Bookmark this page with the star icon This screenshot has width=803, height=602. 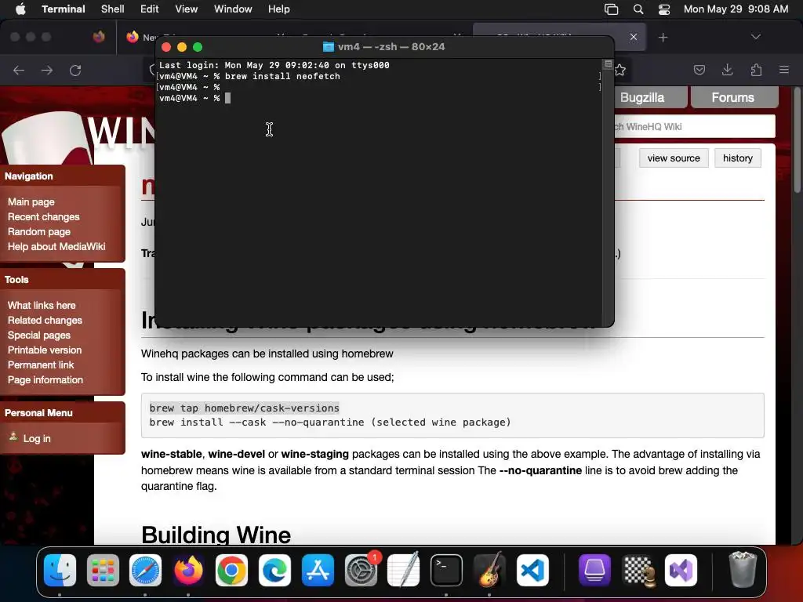pos(620,70)
